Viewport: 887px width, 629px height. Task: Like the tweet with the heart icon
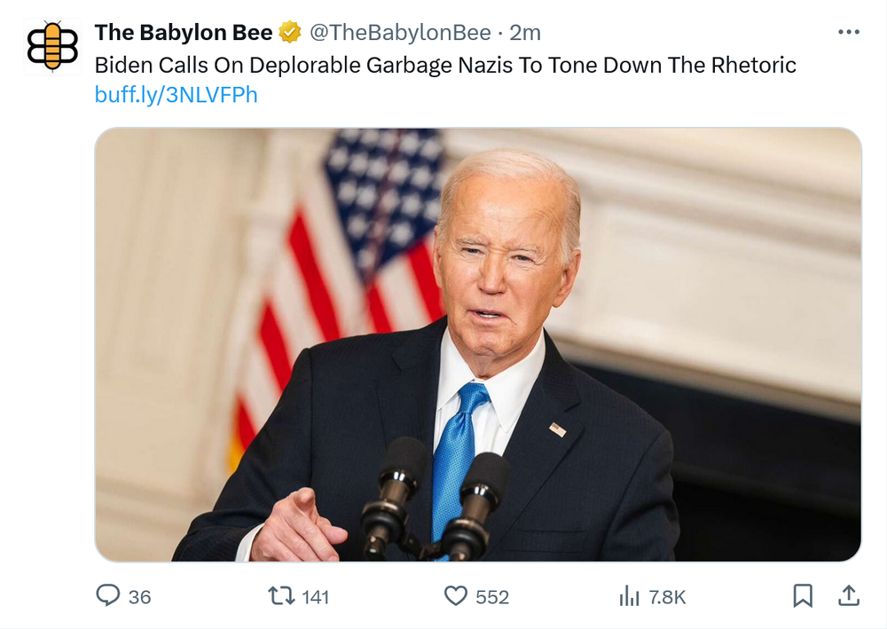click(455, 596)
